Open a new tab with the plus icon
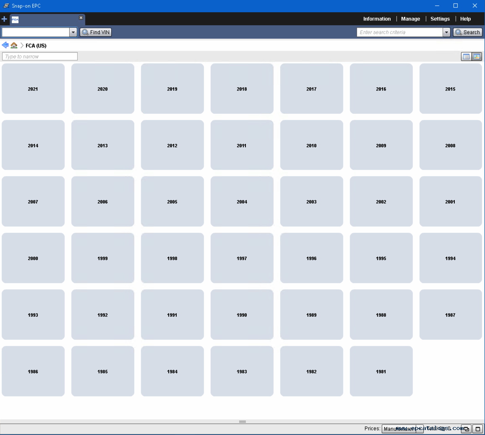Screen dimensions: 485x435 click(x=4, y=19)
